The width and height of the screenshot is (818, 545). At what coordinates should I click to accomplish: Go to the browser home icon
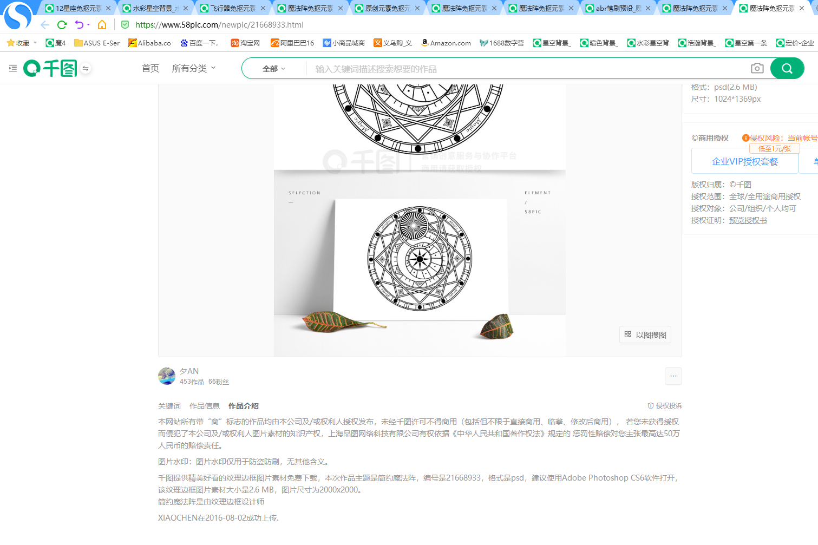coord(102,25)
